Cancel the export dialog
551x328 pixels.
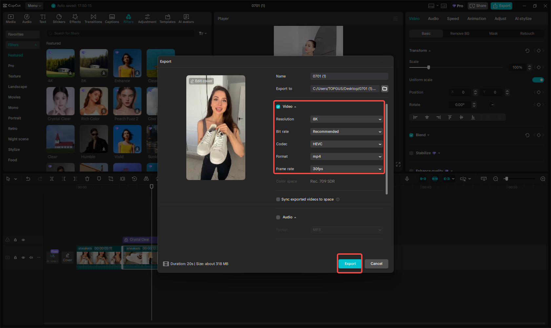click(x=376, y=264)
